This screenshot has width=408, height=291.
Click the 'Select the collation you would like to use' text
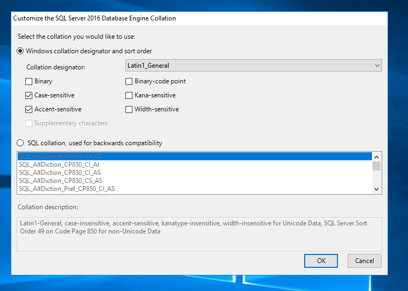(x=76, y=37)
